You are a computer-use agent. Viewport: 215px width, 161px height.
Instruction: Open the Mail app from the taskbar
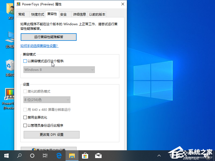(x=98, y=155)
